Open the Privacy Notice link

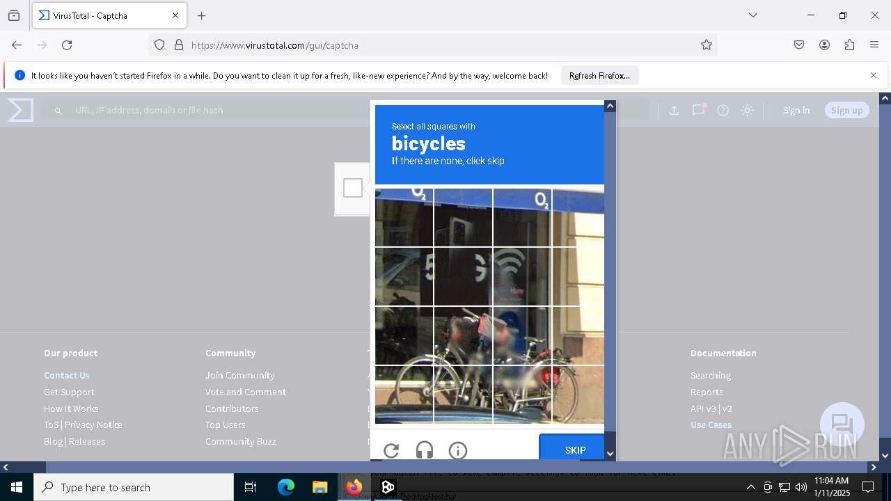(93, 424)
